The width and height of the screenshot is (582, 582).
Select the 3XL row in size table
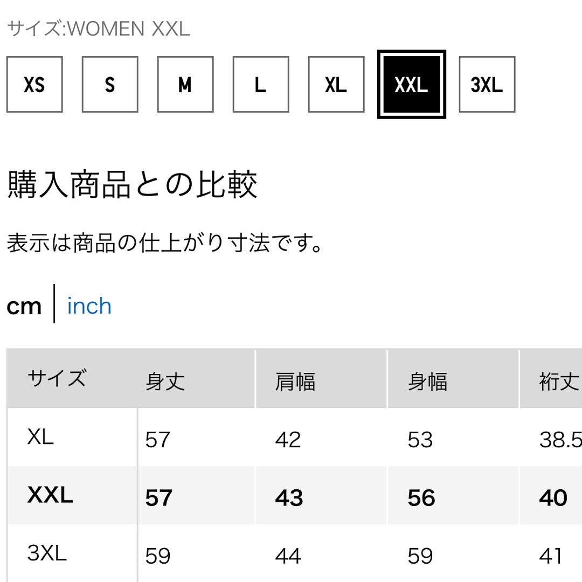pos(295,553)
